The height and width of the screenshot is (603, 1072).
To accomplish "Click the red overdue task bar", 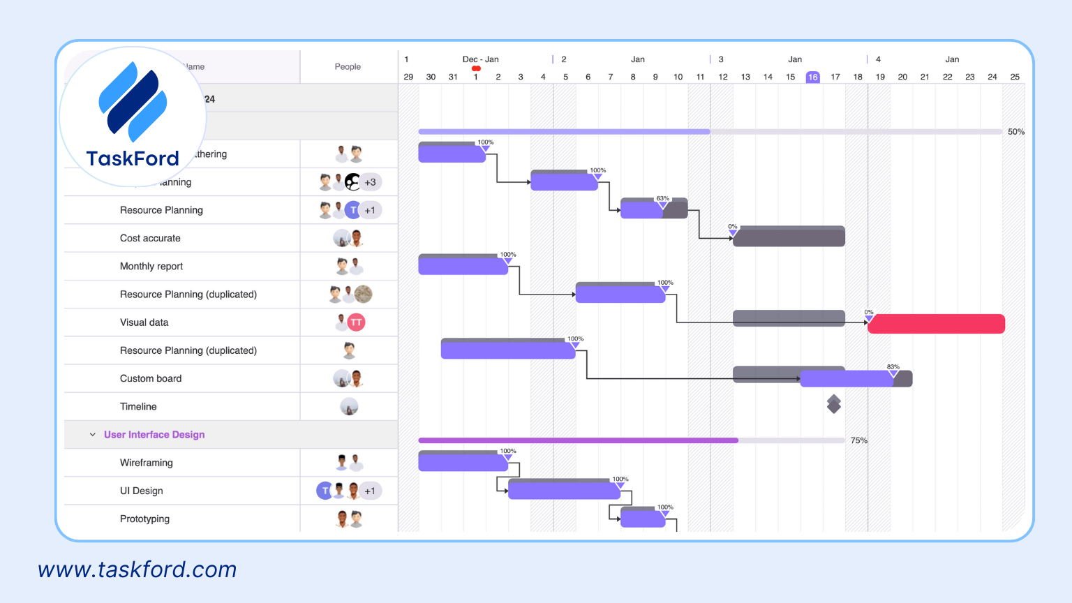I will pyautogui.click(x=935, y=323).
